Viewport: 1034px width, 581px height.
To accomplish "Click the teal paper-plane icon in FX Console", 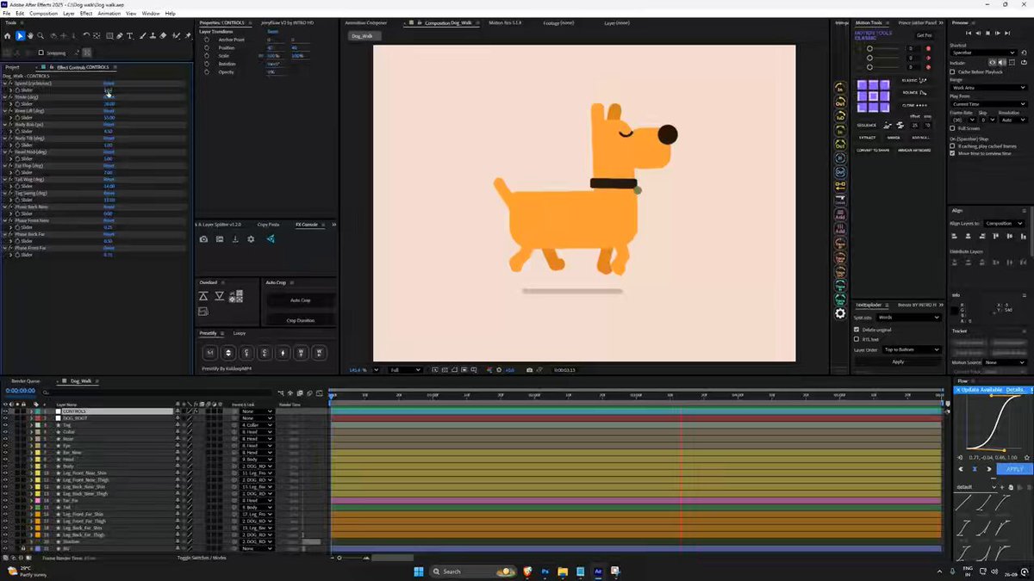I will point(271,239).
